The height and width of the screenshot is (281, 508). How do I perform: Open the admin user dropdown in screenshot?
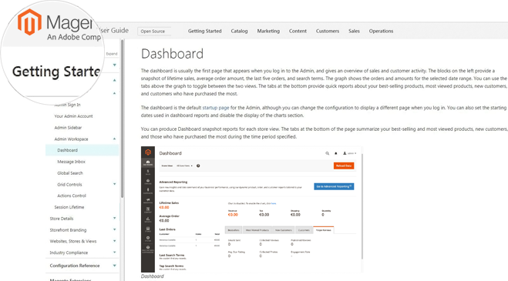(349, 153)
